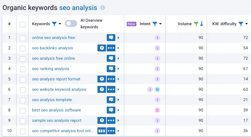251x137 pixels.
Task: Click question mark icon for seo analysis report format
Action: click(102, 79)
